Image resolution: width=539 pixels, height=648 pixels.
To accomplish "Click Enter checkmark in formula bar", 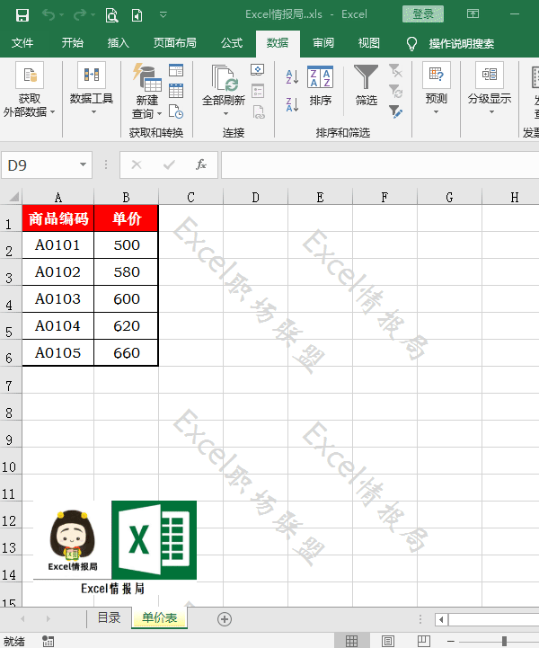I will [x=169, y=164].
